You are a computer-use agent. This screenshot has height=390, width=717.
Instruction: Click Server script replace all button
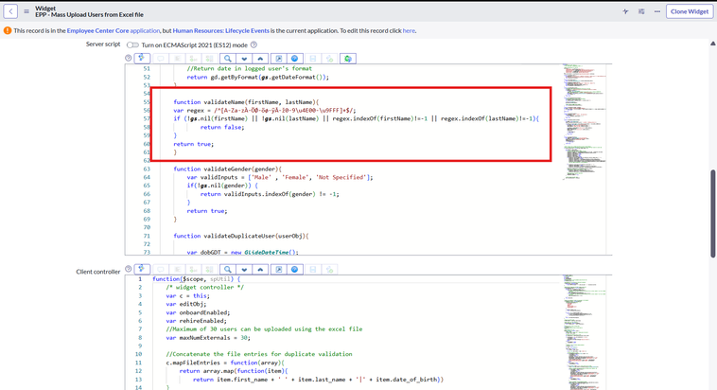209,58
